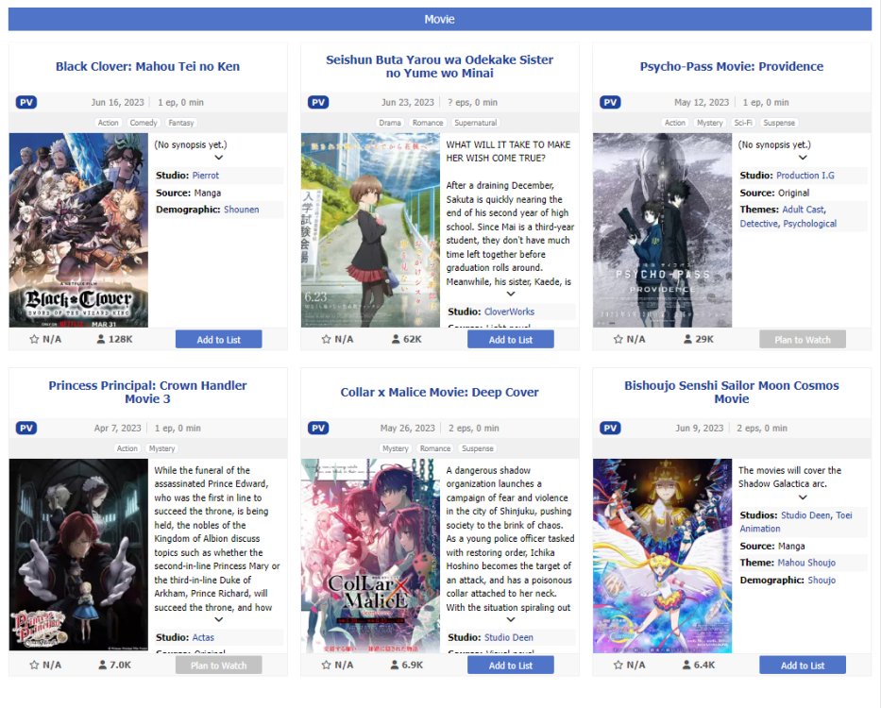Select the Fantasy genre tag
Viewport: 881px width, 708px height.
tap(181, 123)
